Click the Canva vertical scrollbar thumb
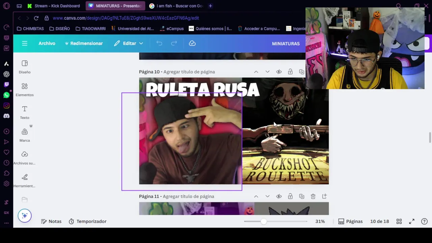 coord(430,138)
